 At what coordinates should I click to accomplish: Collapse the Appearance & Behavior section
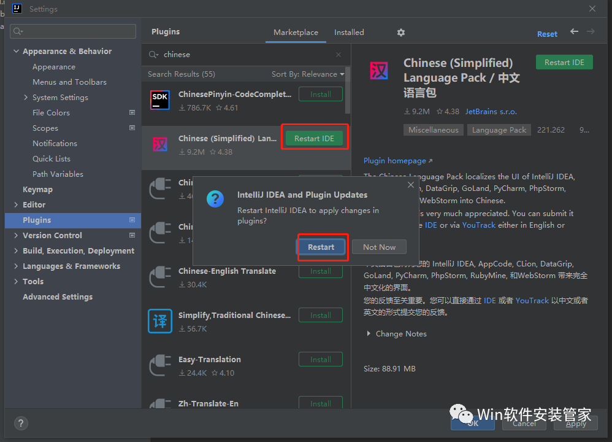pyautogui.click(x=16, y=51)
